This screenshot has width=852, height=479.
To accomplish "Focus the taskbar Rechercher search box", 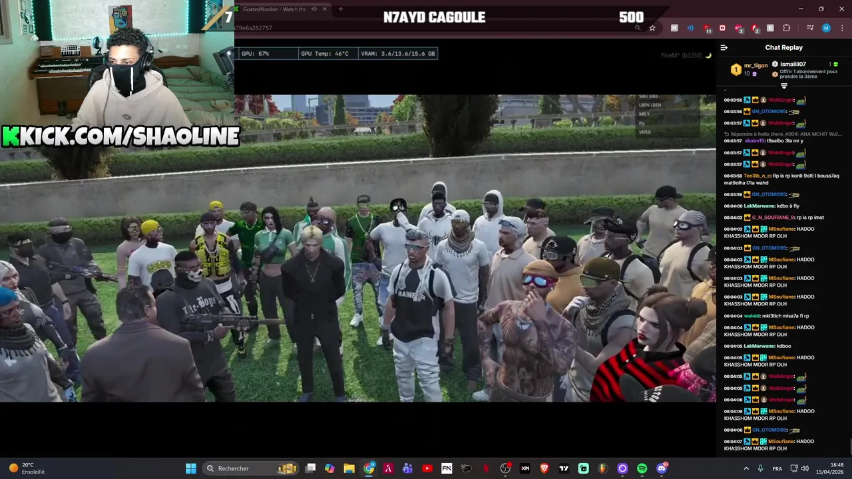I will pyautogui.click(x=251, y=468).
